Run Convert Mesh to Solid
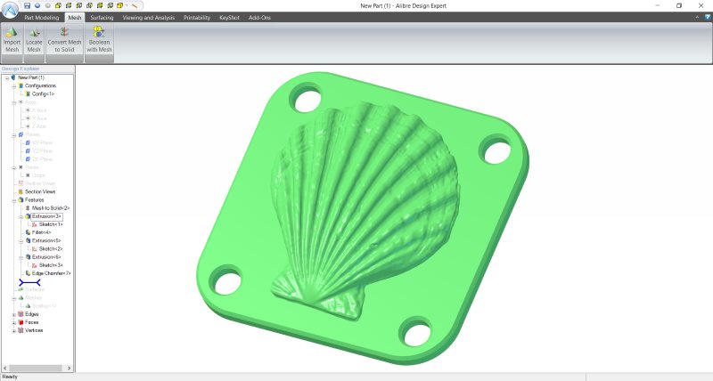The width and height of the screenshot is (713, 381). point(64,42)
